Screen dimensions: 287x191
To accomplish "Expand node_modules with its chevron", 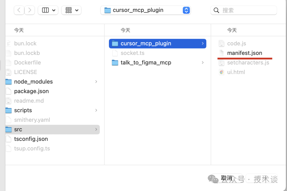I will coord(96,82).
